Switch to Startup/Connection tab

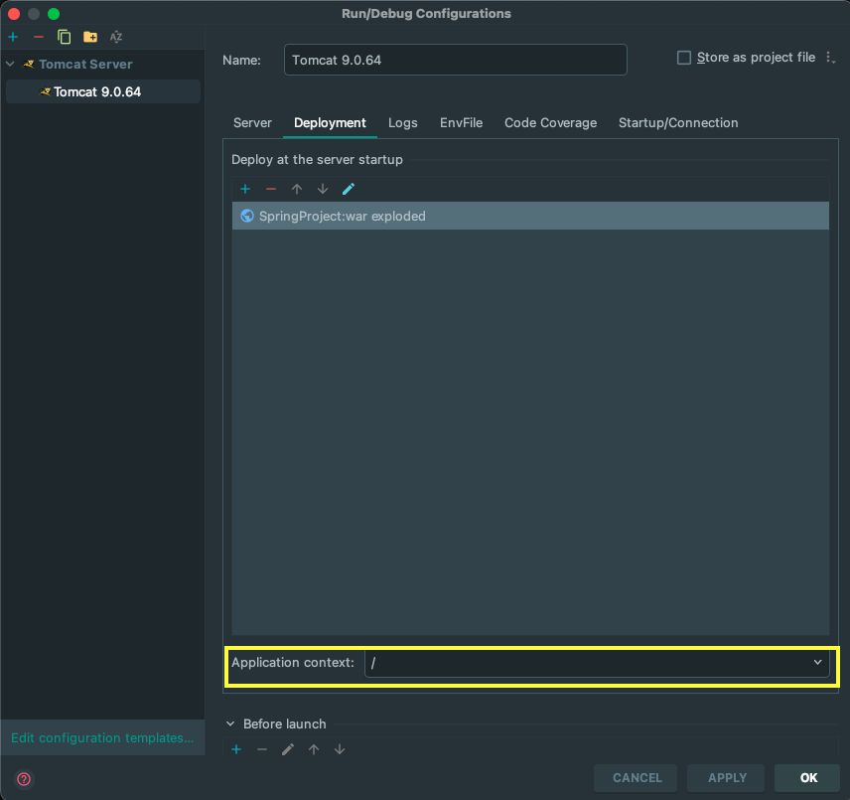click(678, 123)
